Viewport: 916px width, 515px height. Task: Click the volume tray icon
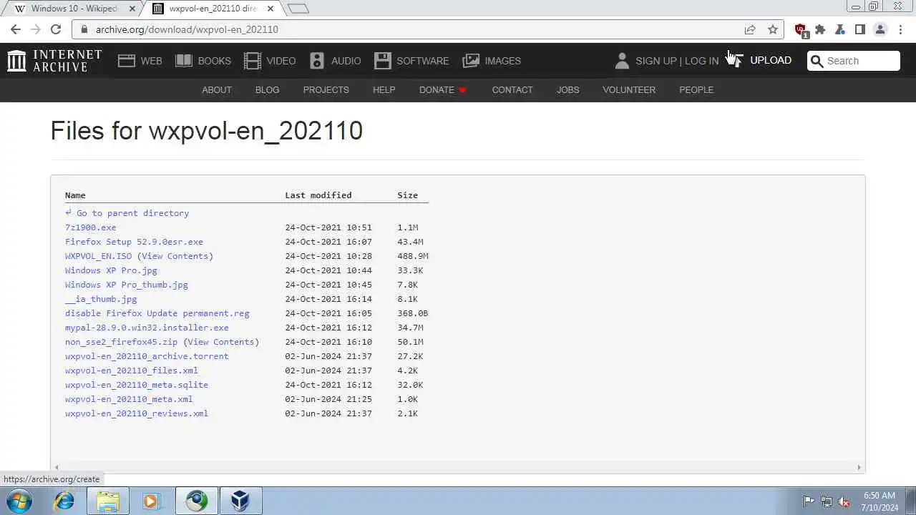tap(844, 501)
